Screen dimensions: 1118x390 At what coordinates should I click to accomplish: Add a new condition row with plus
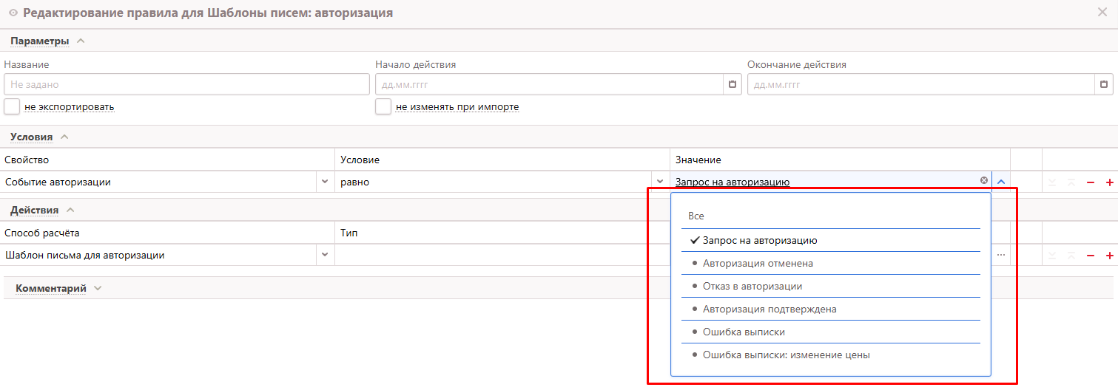(1109, 182)
